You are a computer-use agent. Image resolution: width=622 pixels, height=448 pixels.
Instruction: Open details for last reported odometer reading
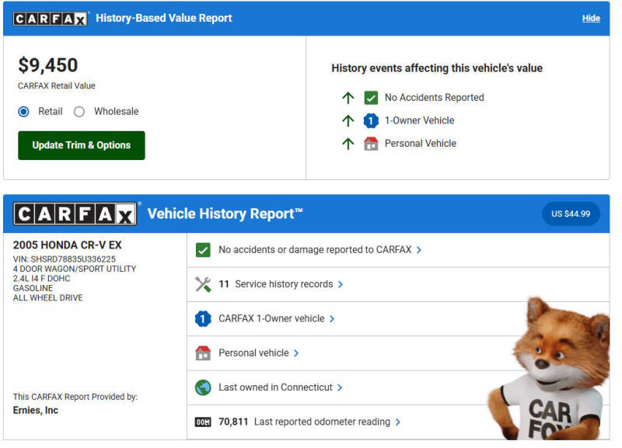click(311, 422)
